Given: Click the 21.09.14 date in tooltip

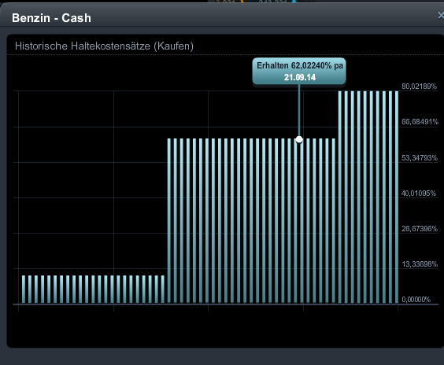Looking at the screenshot, I should [300, 77].
